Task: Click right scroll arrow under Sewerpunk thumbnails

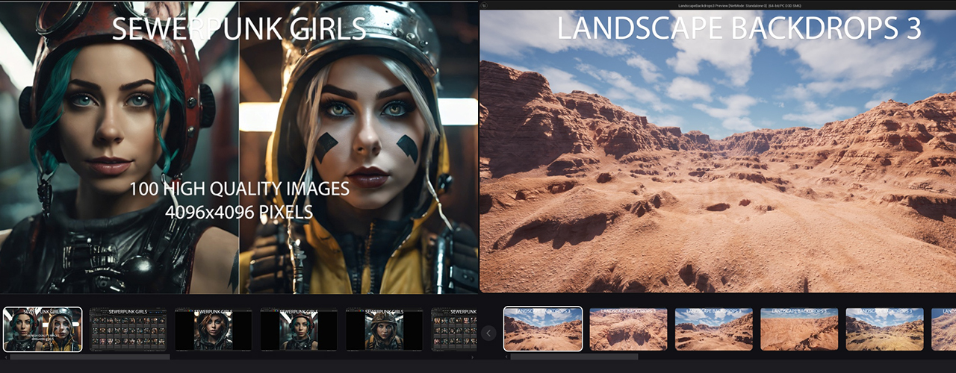Action: tap(474, 357)
